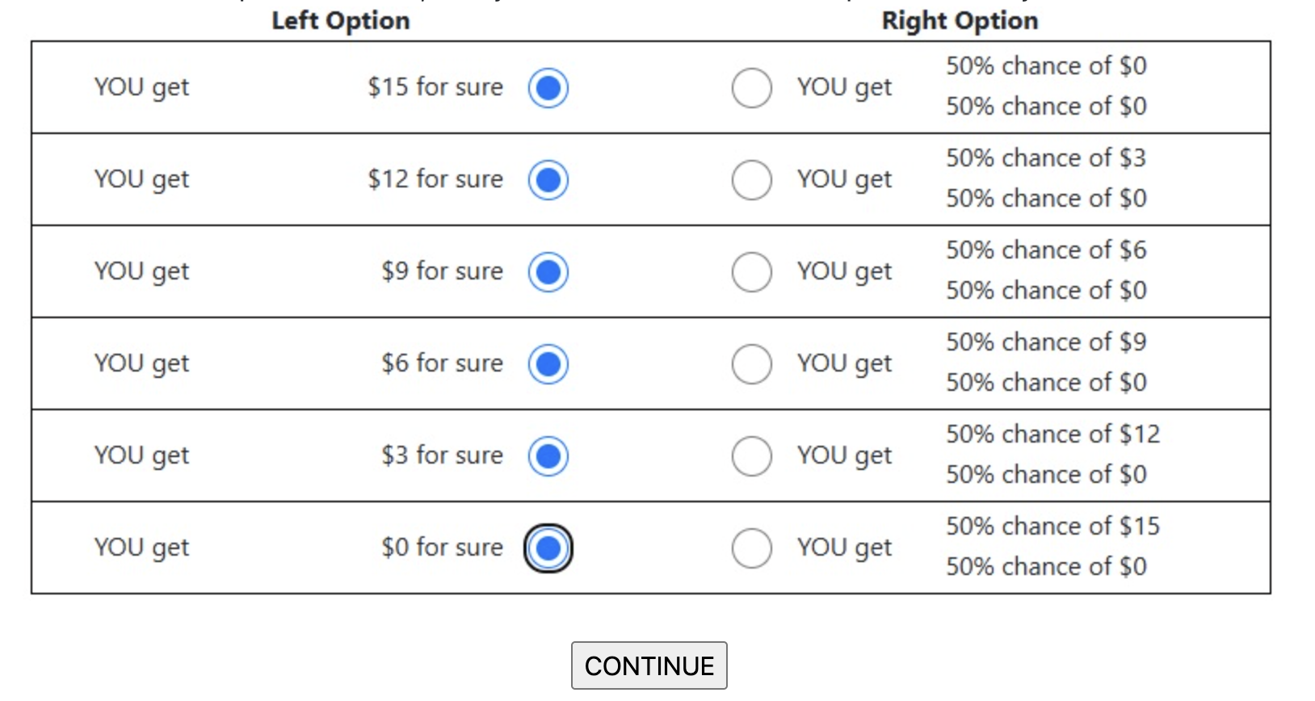Click the "$0 for sure" text label
The image size is (1315, 701).
point(442,548)
